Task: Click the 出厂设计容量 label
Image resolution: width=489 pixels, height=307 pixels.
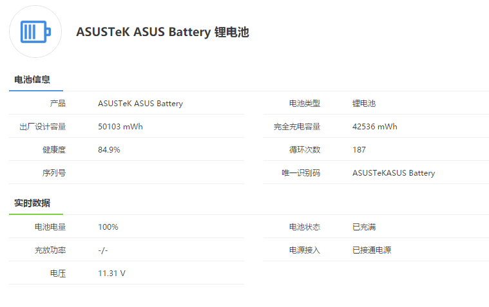Action: pos(43,127)
